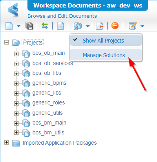Select the bos_ob_main project
Viewport: 157px width, 162px height.
tap(49, 53)
